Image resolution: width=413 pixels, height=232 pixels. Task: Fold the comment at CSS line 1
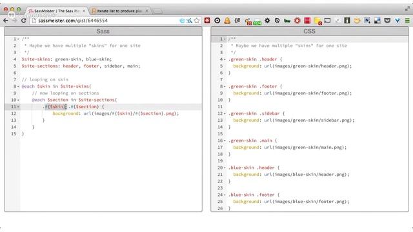pos(225,39)
